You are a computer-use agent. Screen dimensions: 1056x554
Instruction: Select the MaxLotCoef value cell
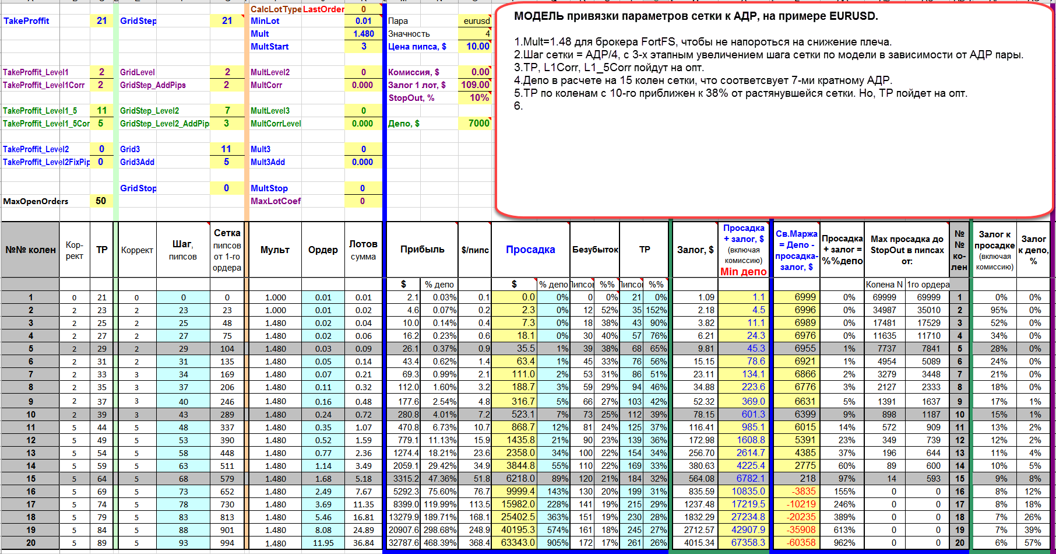point(364,201)
